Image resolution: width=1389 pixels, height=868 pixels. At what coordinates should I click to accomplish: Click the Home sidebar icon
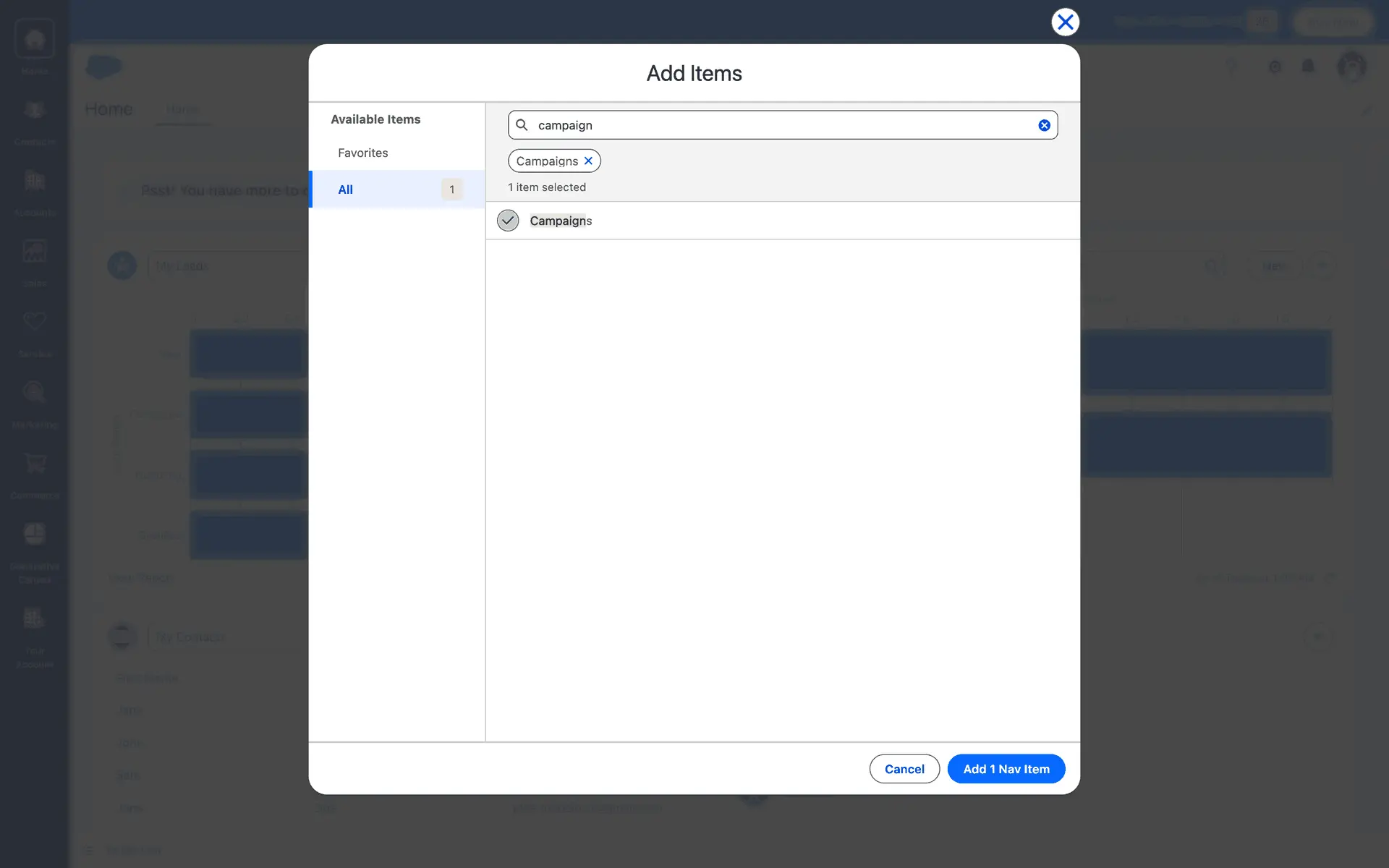point(34,40)
